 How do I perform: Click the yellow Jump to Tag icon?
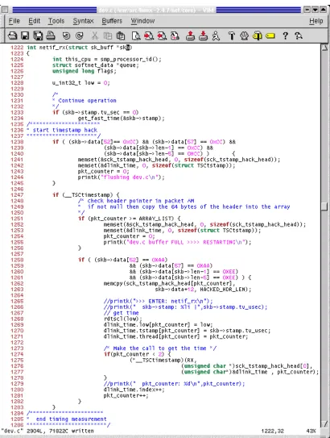270,36
